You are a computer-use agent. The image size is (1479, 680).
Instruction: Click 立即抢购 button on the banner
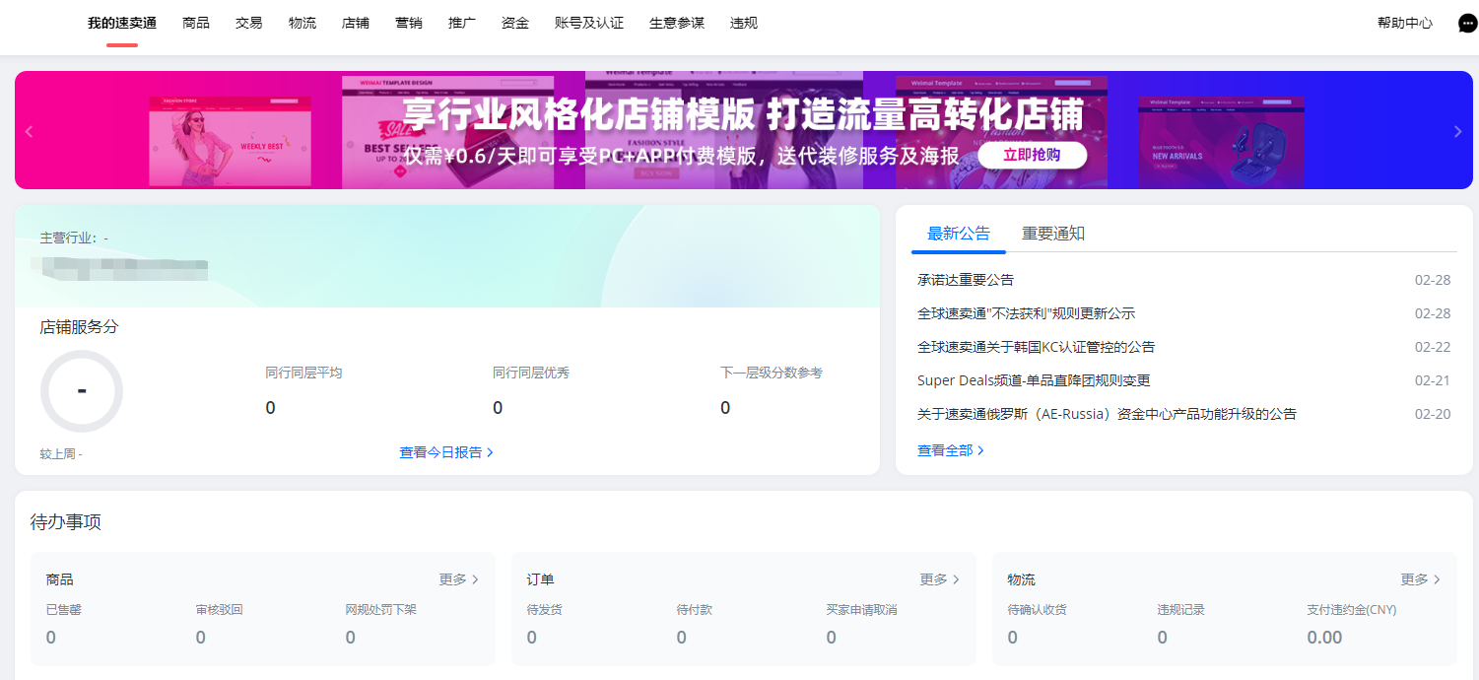(x=1032, y=155)
